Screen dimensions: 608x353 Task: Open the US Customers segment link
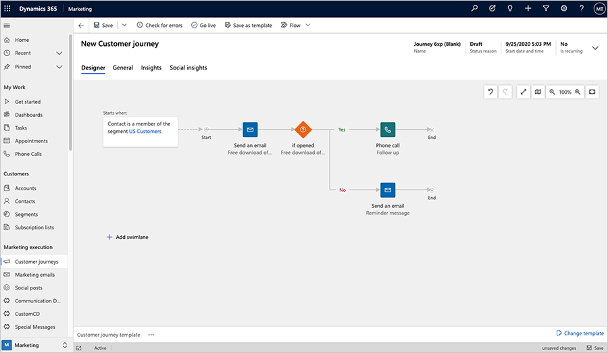coord(145,132)
